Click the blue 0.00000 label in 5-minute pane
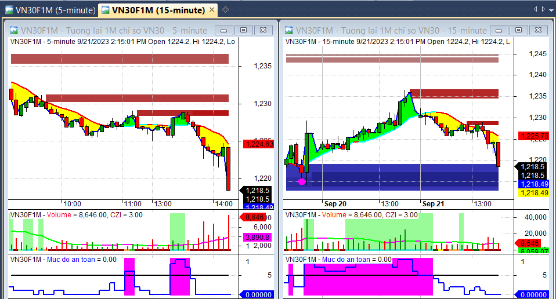556x299 pixels. point(257,294)
